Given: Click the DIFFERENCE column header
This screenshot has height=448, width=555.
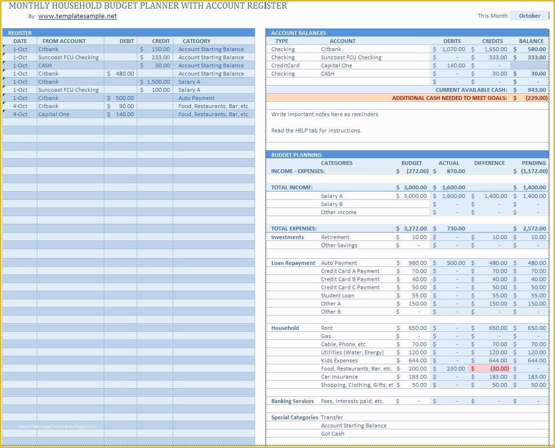Looking at the screenshot, I should click(x=489, y=163).
